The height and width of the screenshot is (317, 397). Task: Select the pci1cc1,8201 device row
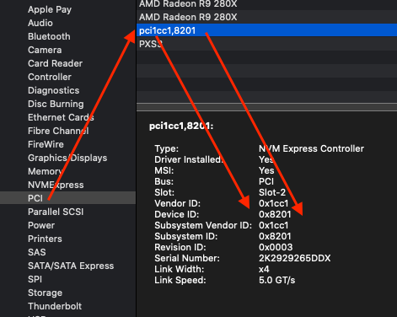pos(266,30)
